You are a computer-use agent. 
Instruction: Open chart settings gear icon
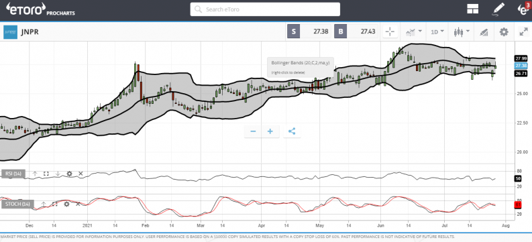coord(504,32)
